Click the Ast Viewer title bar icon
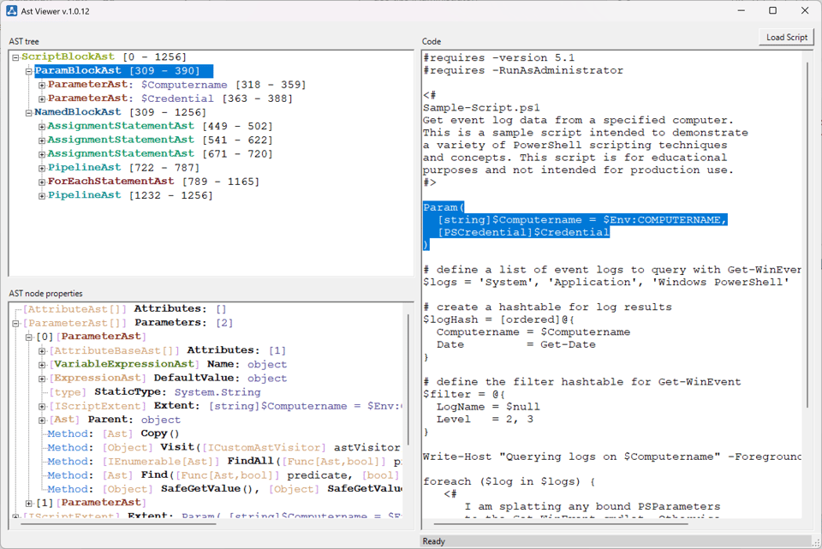 [10, 10]
